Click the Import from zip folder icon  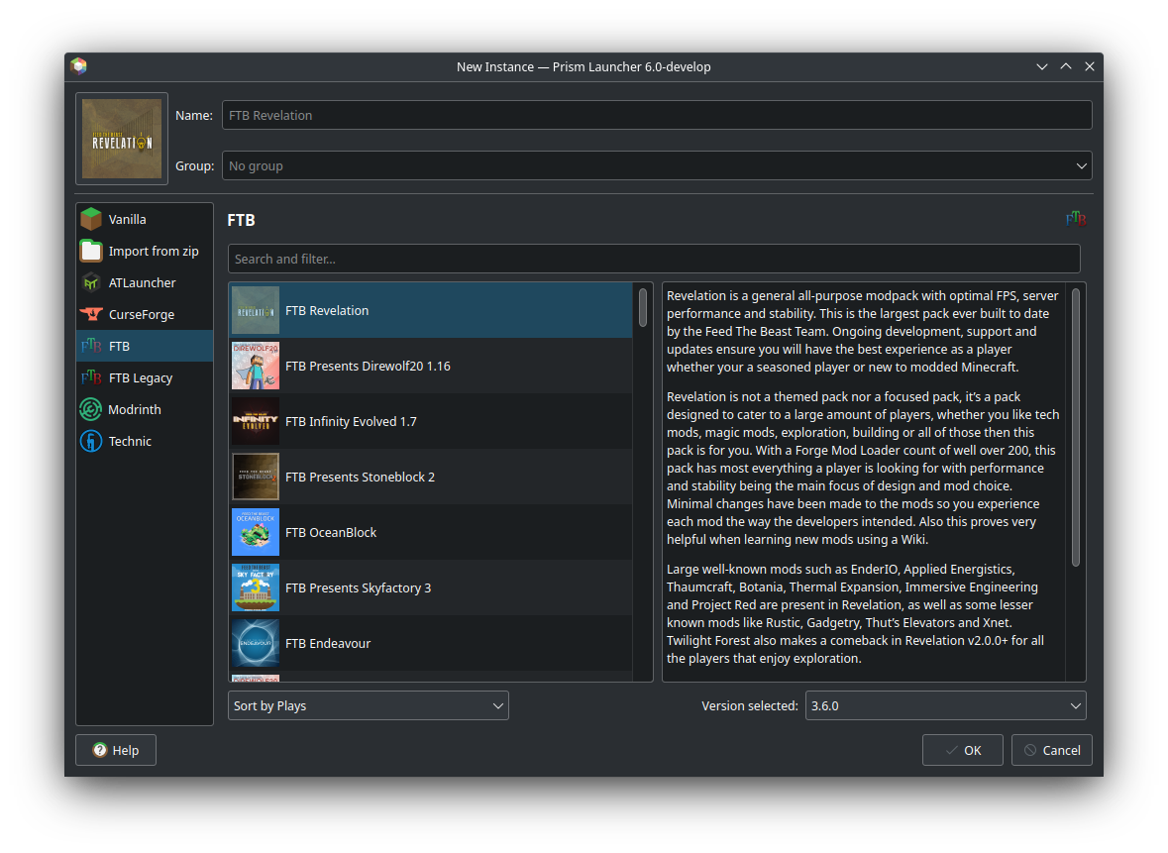(x=91, y=251)
